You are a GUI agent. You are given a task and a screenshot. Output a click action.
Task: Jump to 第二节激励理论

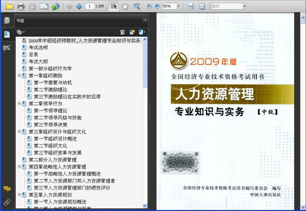[x=50, y=89]
